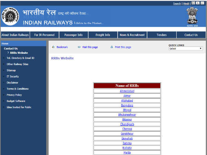Open Contact Us in top navigation
Viewport: 207px width, 155px height.
[x=191, y=35]
